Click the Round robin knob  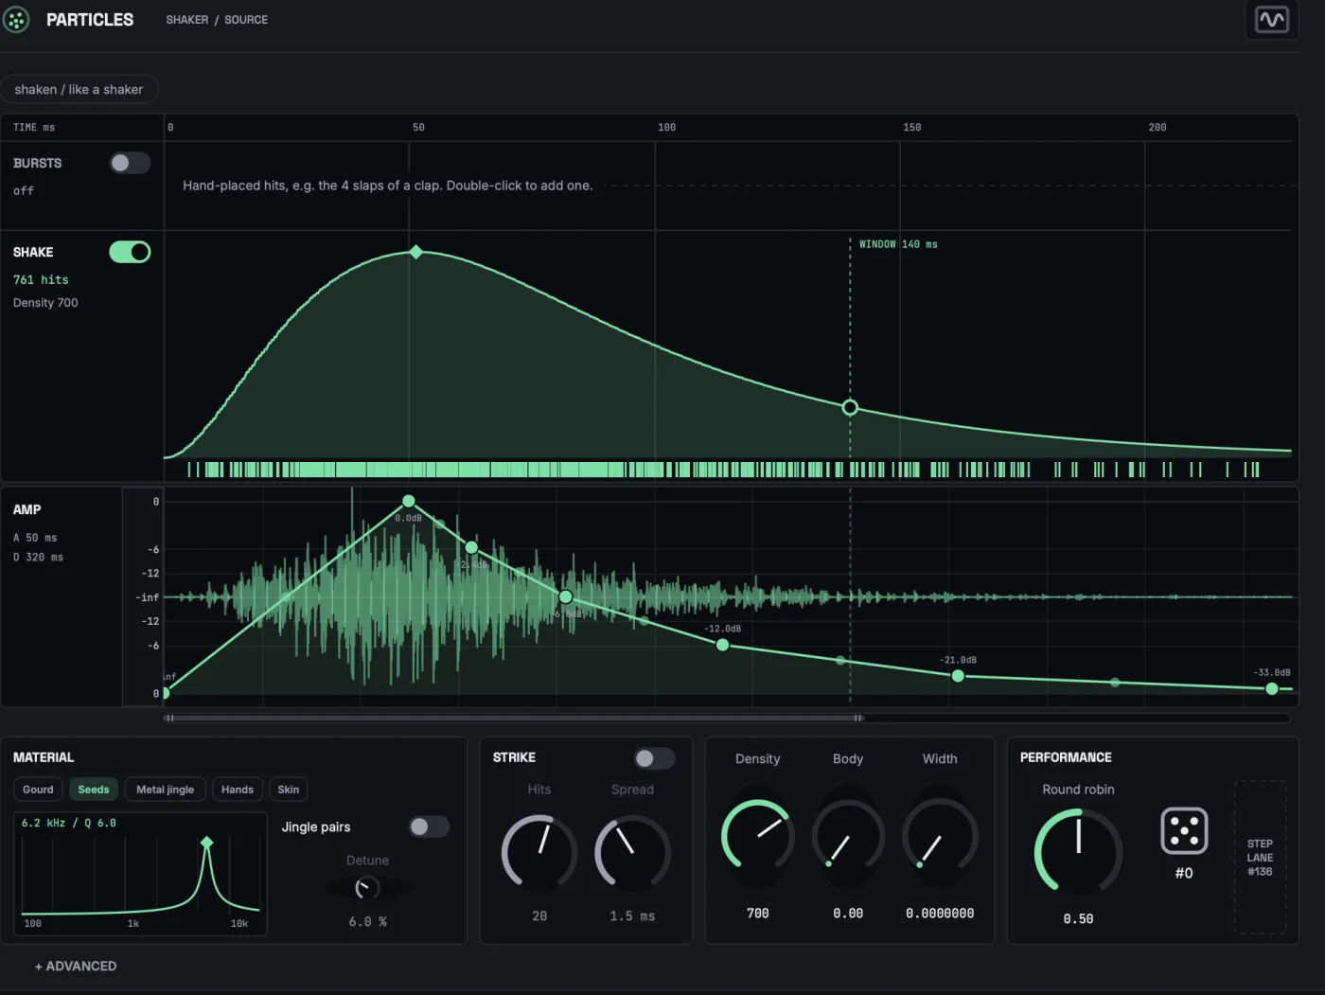(x=1078, y=851)
